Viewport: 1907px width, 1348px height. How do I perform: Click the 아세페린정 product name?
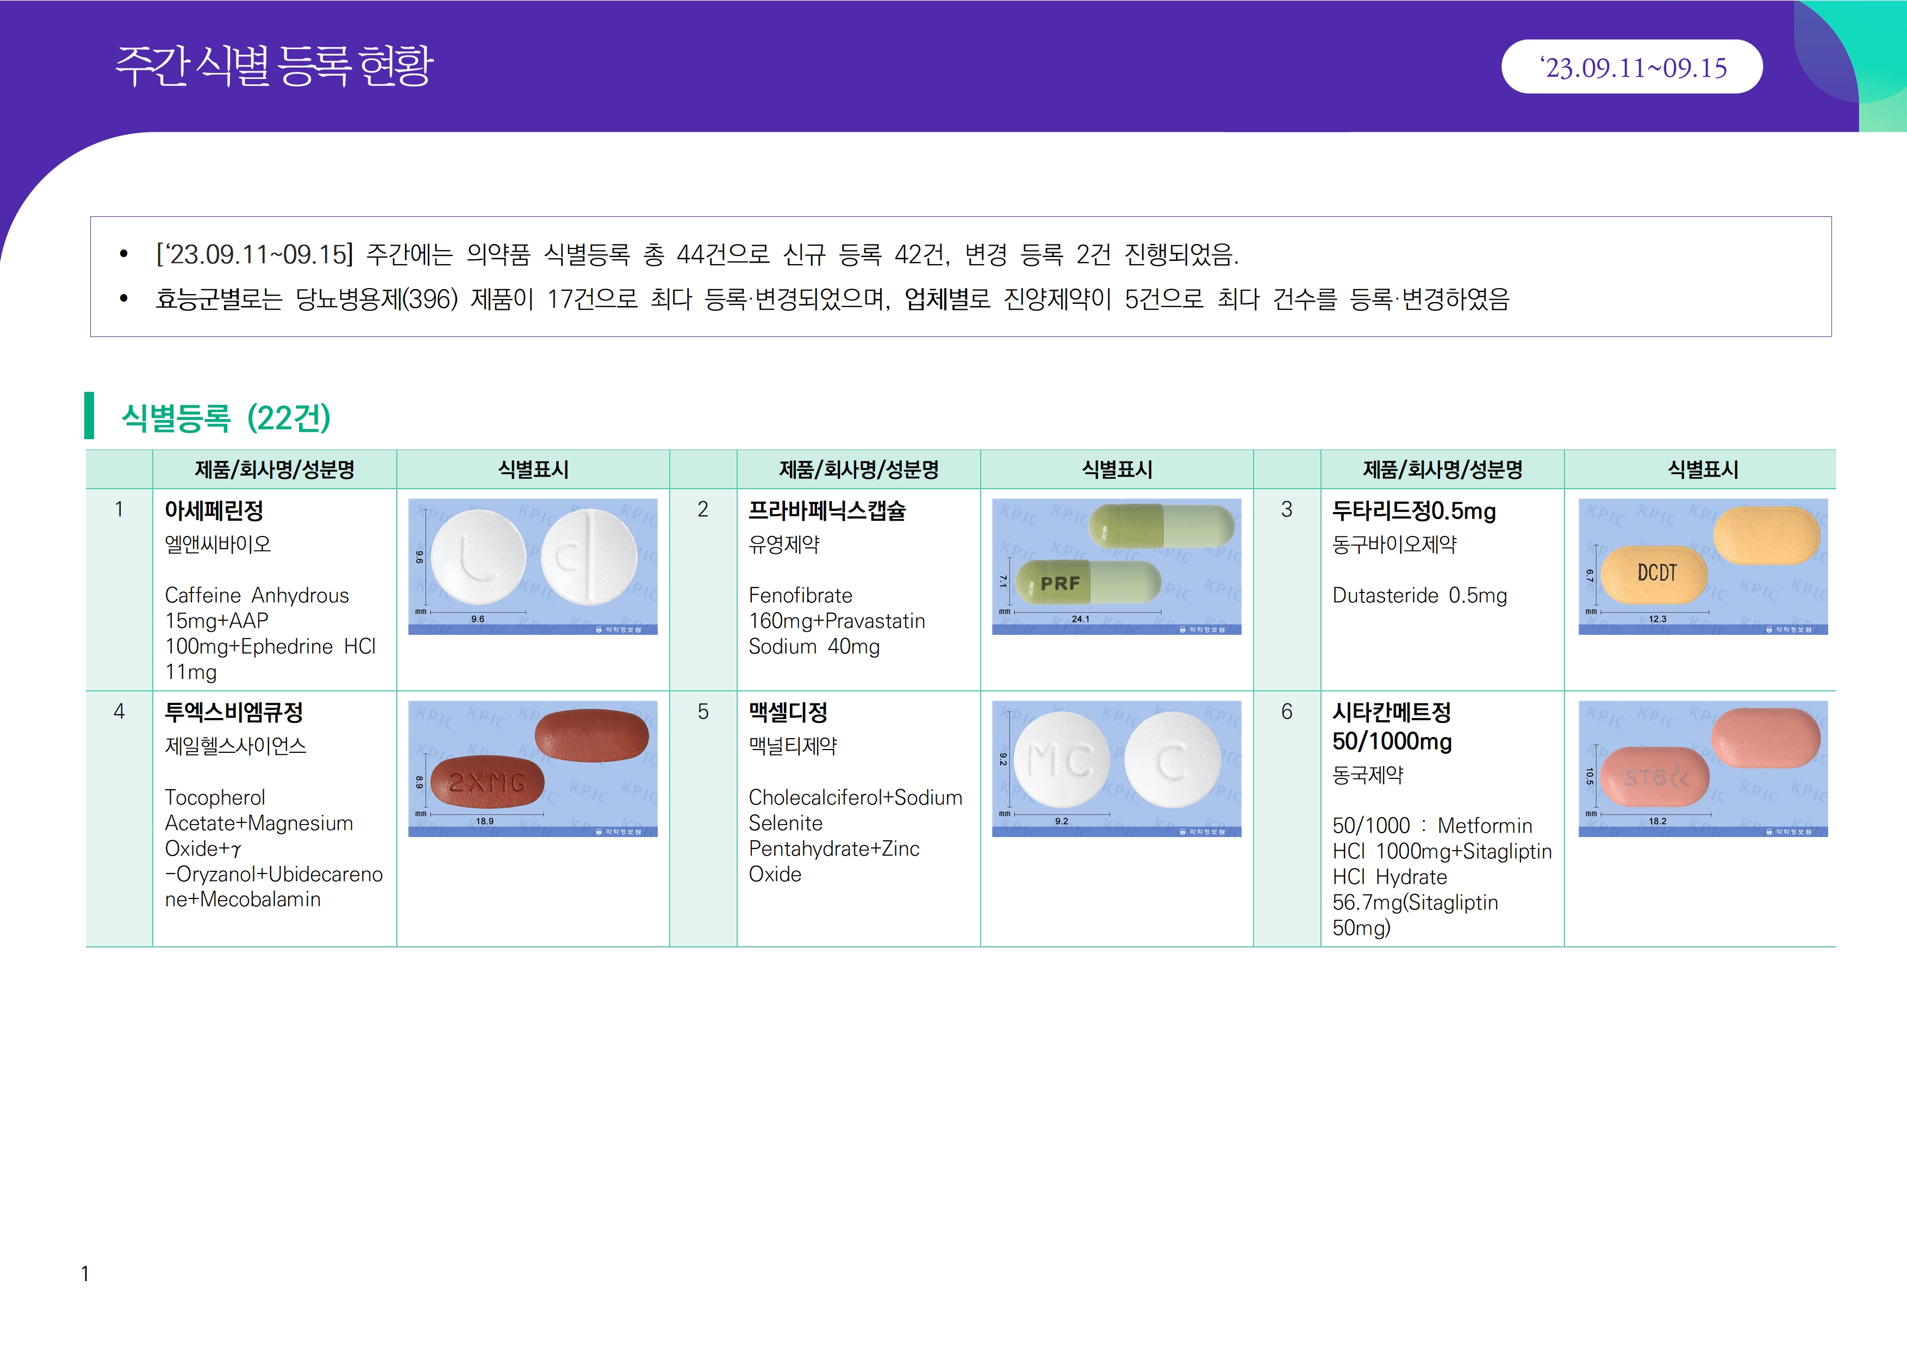pos(214,510)
